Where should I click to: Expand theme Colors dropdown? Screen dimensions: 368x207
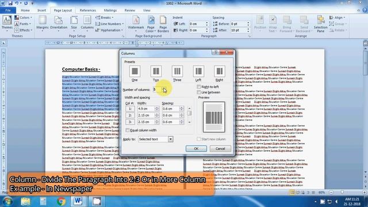pos(23,18)
